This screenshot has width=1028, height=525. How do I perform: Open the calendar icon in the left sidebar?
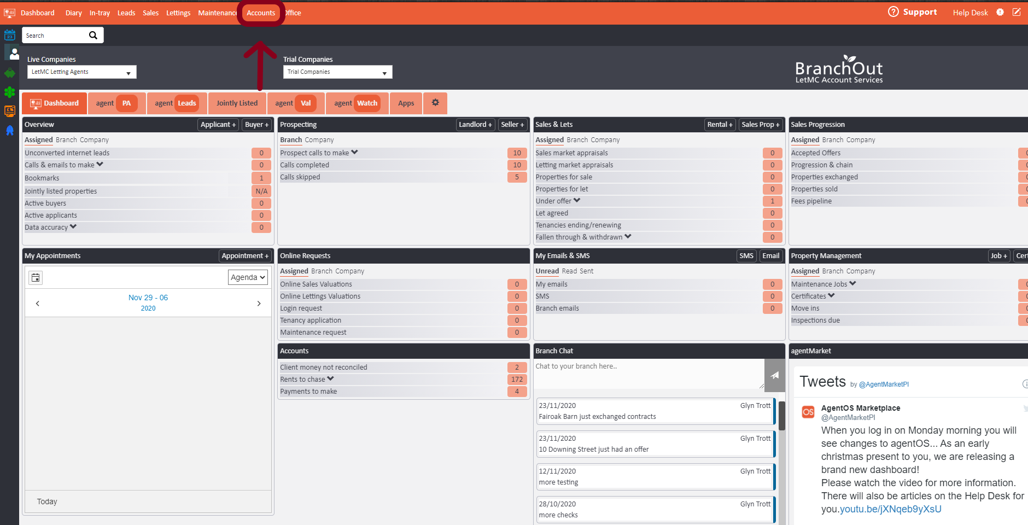9,36
